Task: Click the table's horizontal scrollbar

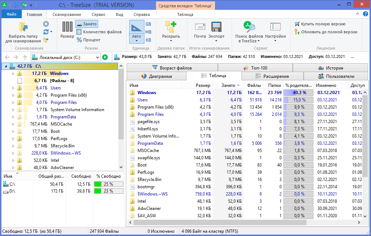Action: [220, 223]
